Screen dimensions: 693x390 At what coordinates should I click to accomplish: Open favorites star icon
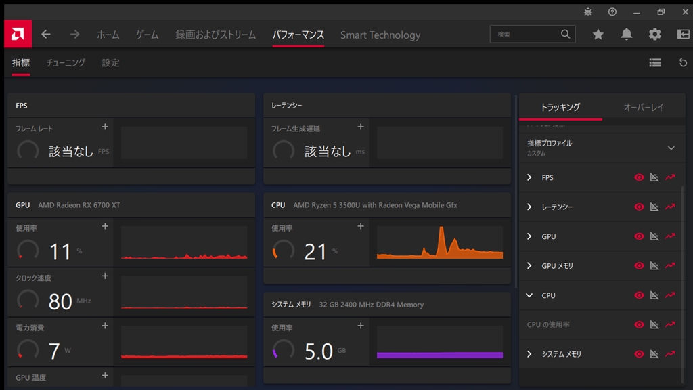click(598, 35)
